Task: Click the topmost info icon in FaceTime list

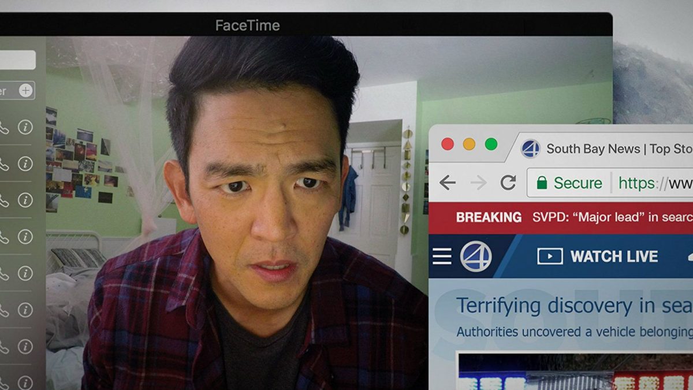Action: coord(25,127)
